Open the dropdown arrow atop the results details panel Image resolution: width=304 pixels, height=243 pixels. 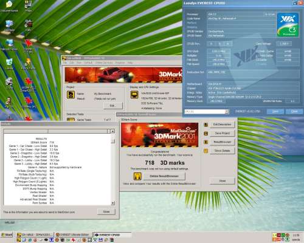click(112, 131)
